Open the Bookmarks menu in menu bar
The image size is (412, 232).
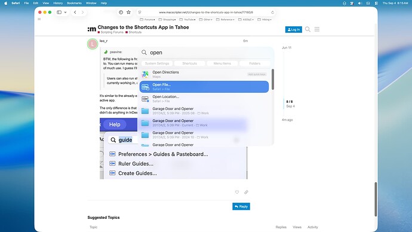(74, 3)
